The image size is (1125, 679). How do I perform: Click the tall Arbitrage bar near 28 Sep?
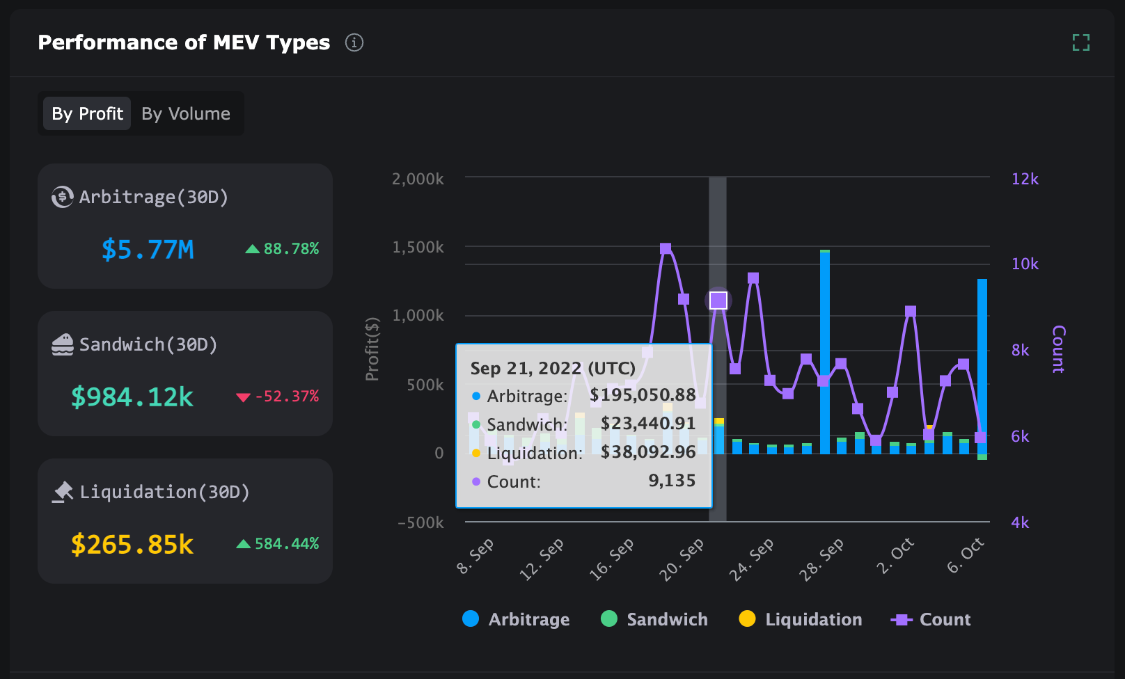point(825,352)
